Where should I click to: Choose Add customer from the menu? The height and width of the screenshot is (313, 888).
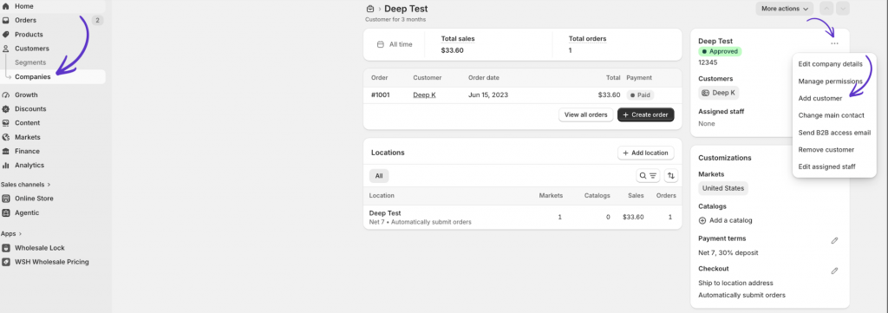click(x=820, y=99)
